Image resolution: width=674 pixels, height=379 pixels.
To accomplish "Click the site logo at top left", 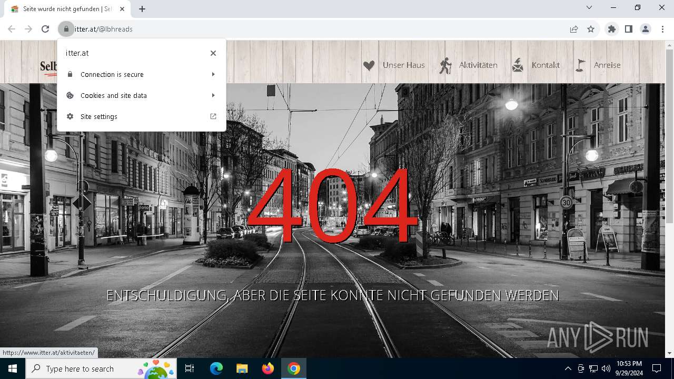I will (48, 67).
